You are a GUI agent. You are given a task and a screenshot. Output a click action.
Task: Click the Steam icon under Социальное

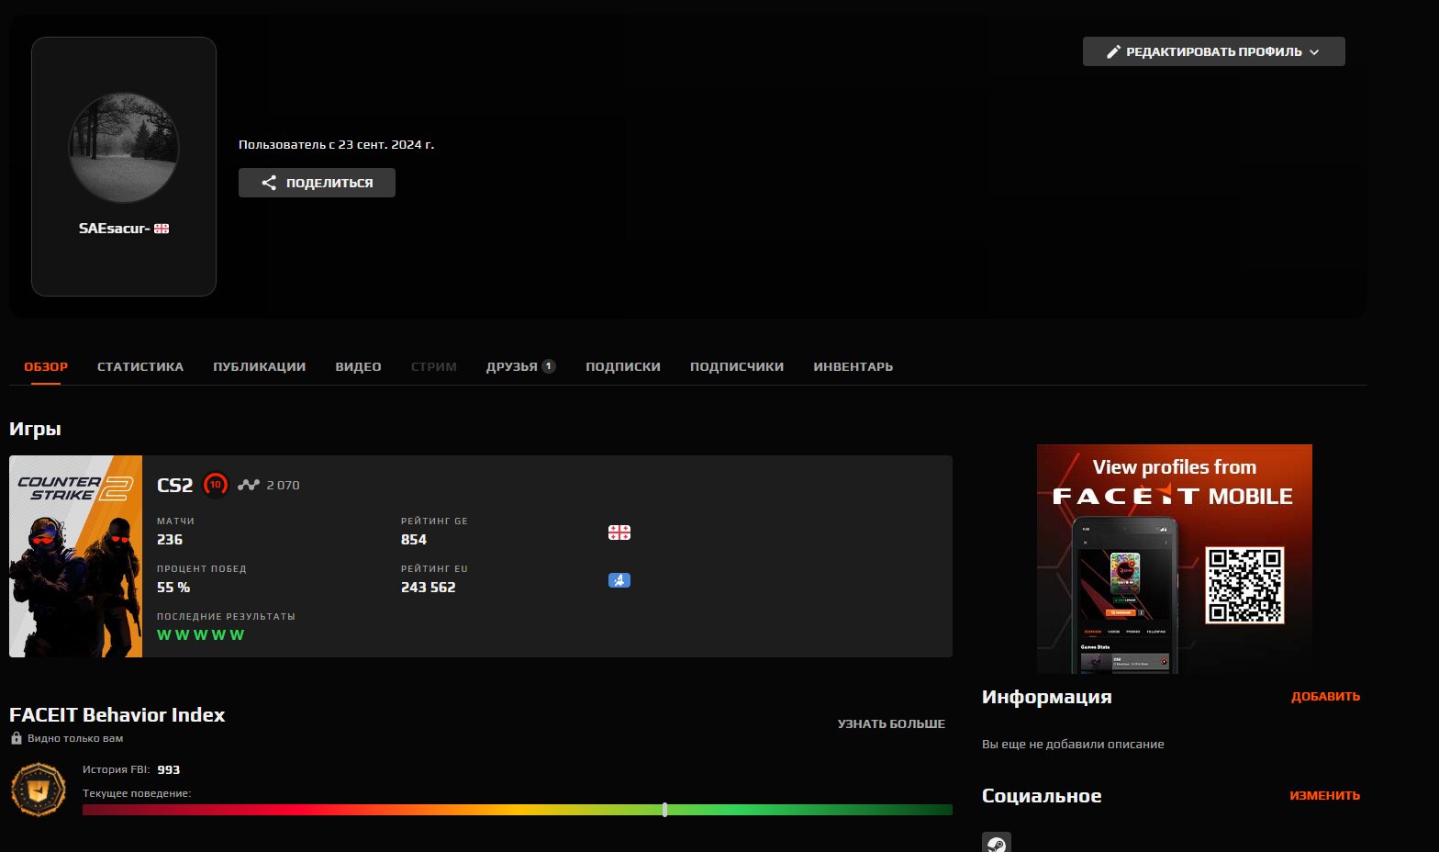[996, 843]
